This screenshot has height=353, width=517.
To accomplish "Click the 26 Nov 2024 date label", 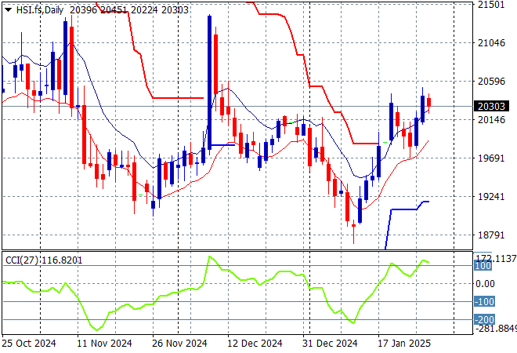I will [179, 344].
